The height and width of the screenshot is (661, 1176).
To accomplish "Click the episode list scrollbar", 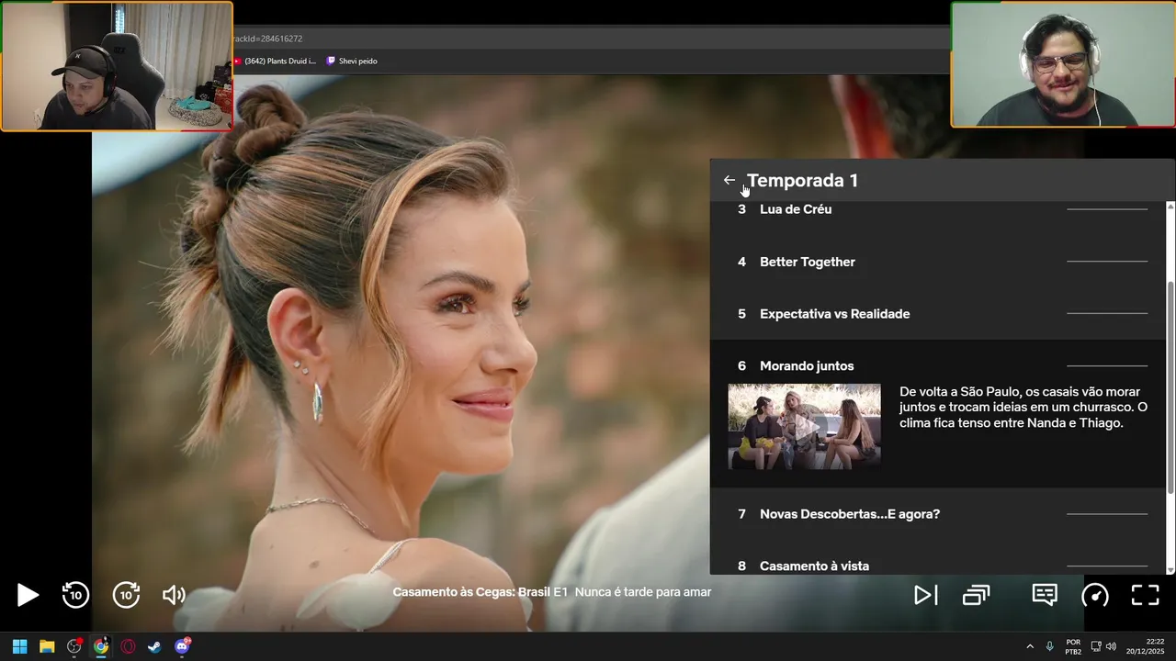I will [x=1170, y=387].
